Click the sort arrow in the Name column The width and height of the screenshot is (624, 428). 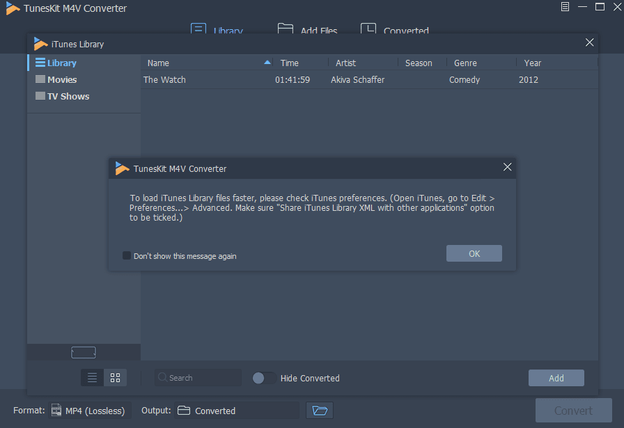(x=267, y=63)
